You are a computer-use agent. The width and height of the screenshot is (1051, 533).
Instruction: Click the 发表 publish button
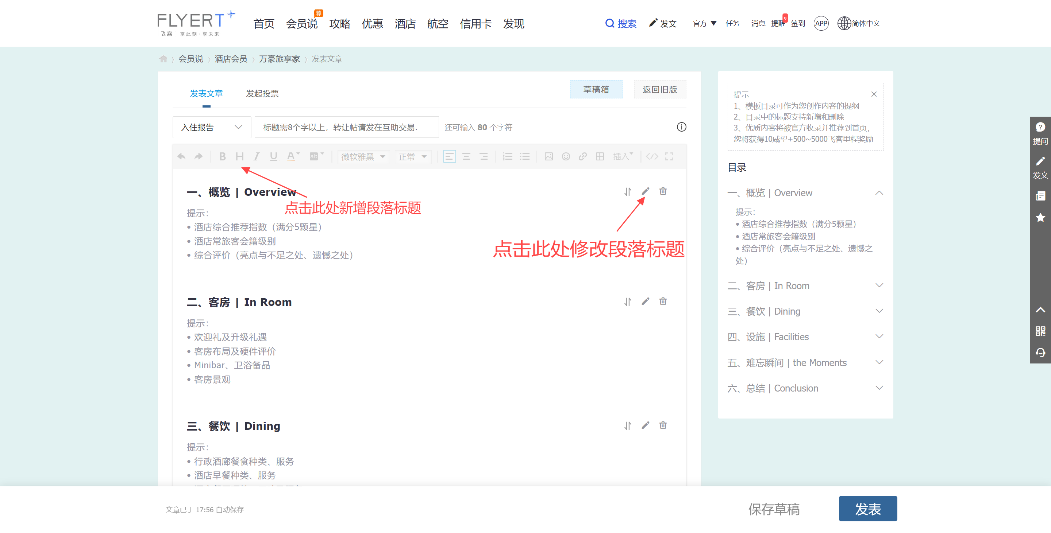pyautogui.click(x=868, y=509)
